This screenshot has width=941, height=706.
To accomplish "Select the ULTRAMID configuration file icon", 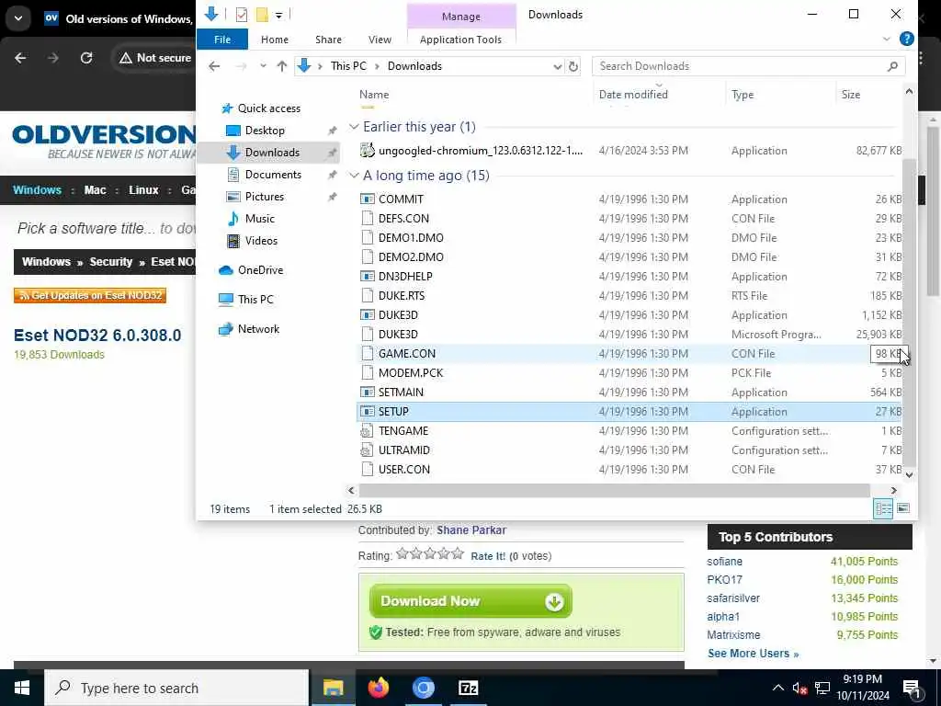I will coord(368,450).
